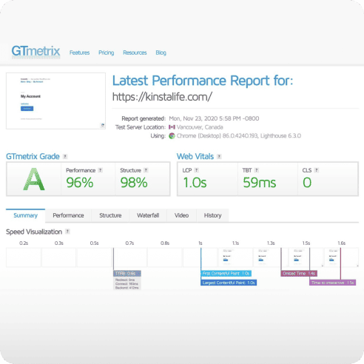
Task: Switch to the Performance tab
Action: (68, 215)
